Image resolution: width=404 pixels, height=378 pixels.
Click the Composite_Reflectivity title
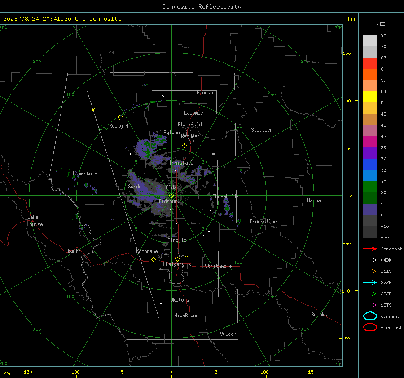(202, 7)
